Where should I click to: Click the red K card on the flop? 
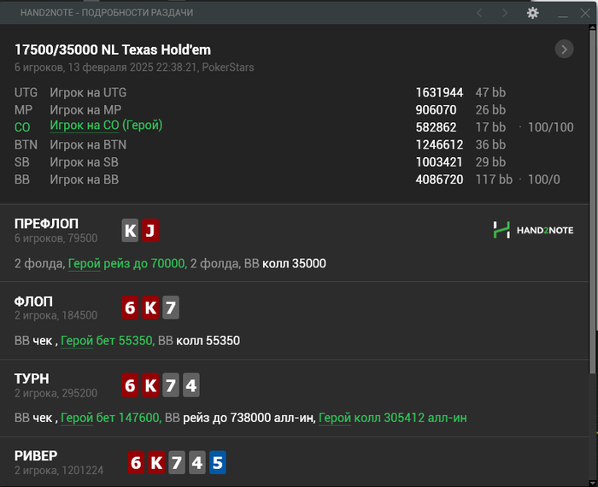[150, 308]
